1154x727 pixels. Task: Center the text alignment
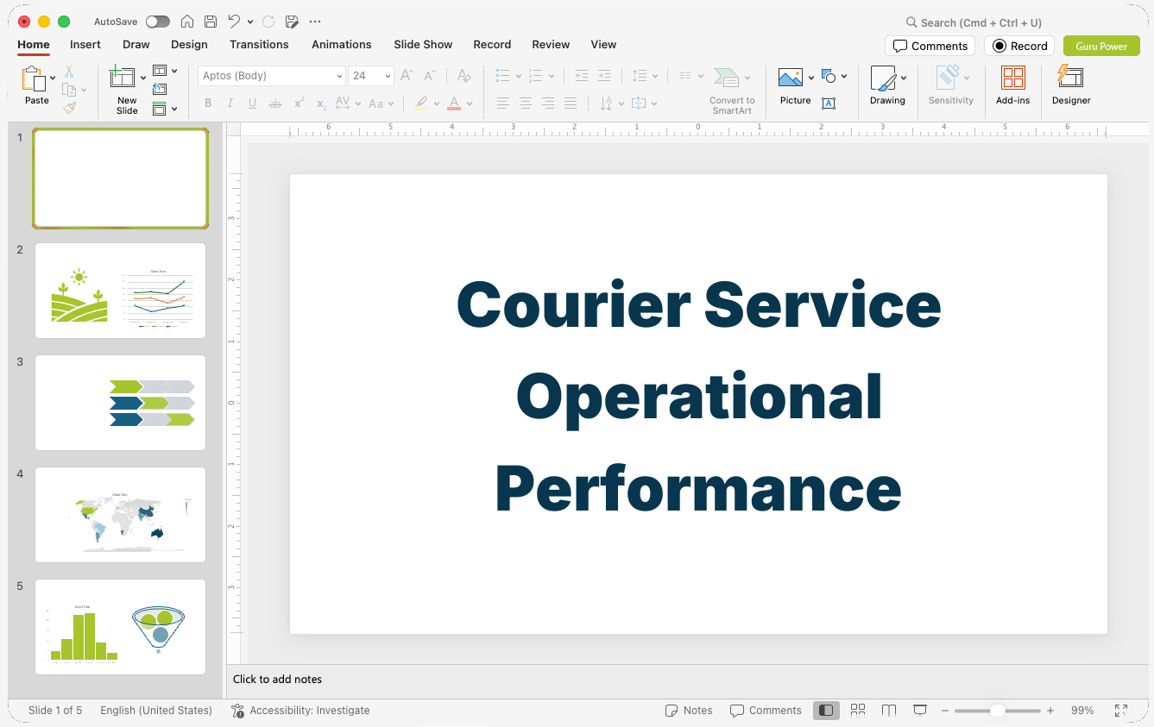(x=526, y=103)
